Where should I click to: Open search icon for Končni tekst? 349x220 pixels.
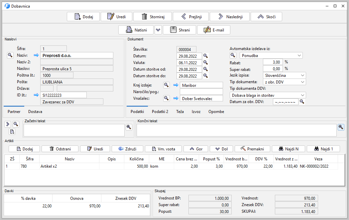[341, 127]
